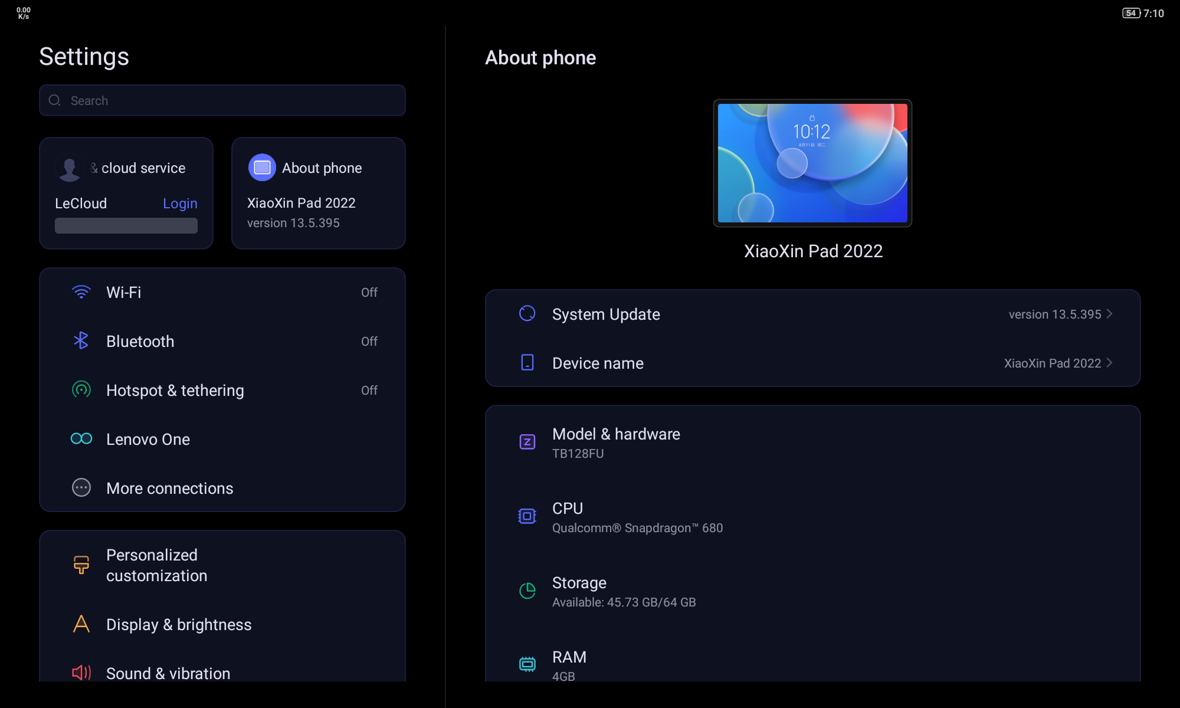Click the CPU chip icon

[527, 516]
